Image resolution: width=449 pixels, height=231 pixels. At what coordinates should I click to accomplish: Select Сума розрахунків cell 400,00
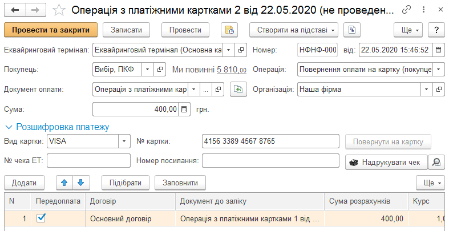[366, 219]
